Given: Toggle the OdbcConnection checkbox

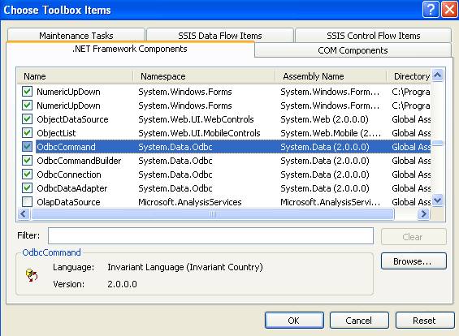Looking at the screenshot, I should point(27,174).
